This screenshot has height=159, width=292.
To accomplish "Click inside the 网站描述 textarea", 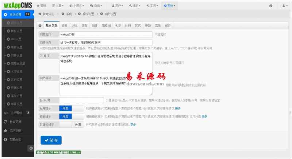I will tap(106, 85).
